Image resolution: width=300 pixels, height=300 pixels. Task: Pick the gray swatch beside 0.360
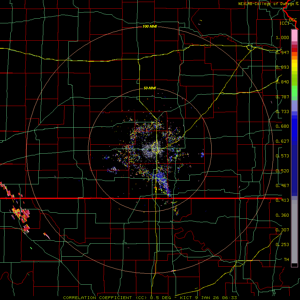(294, 232)
